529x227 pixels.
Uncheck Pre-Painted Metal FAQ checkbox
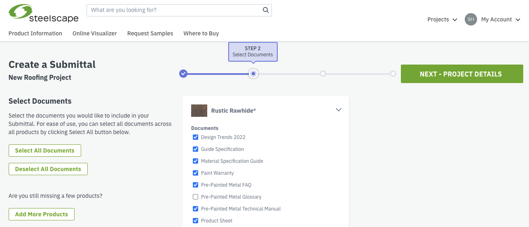coord(195,185)
